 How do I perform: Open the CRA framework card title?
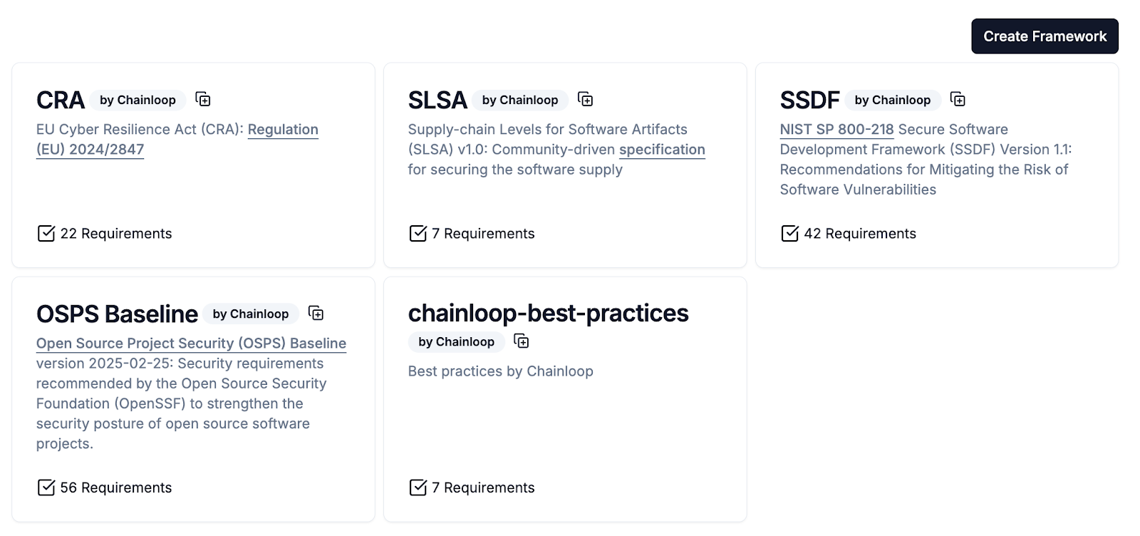pos(61,100)
